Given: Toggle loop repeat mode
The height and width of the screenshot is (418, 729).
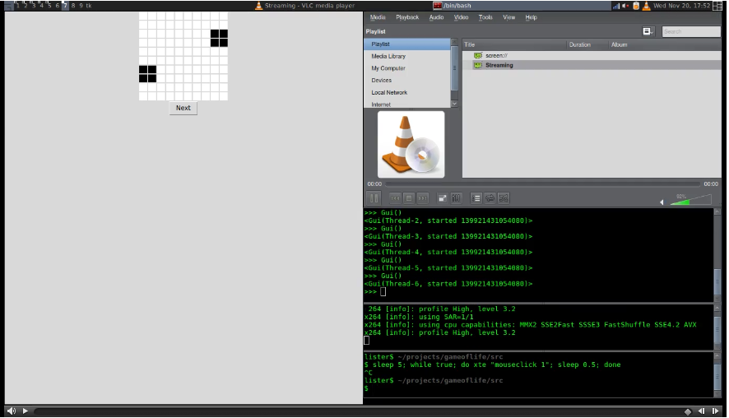Looking at the screenshot, I should point(490,198).
